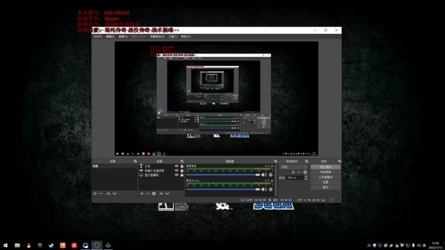The height and width of the screenshot is (250, 445).
Task: Select the 场景 entry in the Scenes list
Action: [115, 166]
